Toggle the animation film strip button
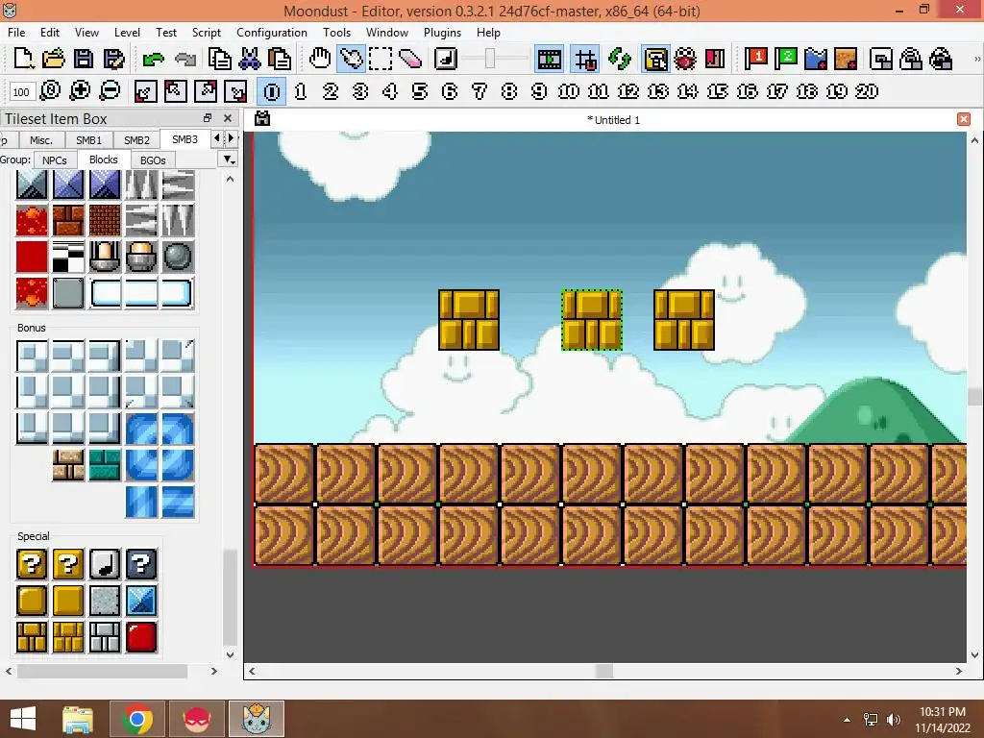 coord(549,59)
